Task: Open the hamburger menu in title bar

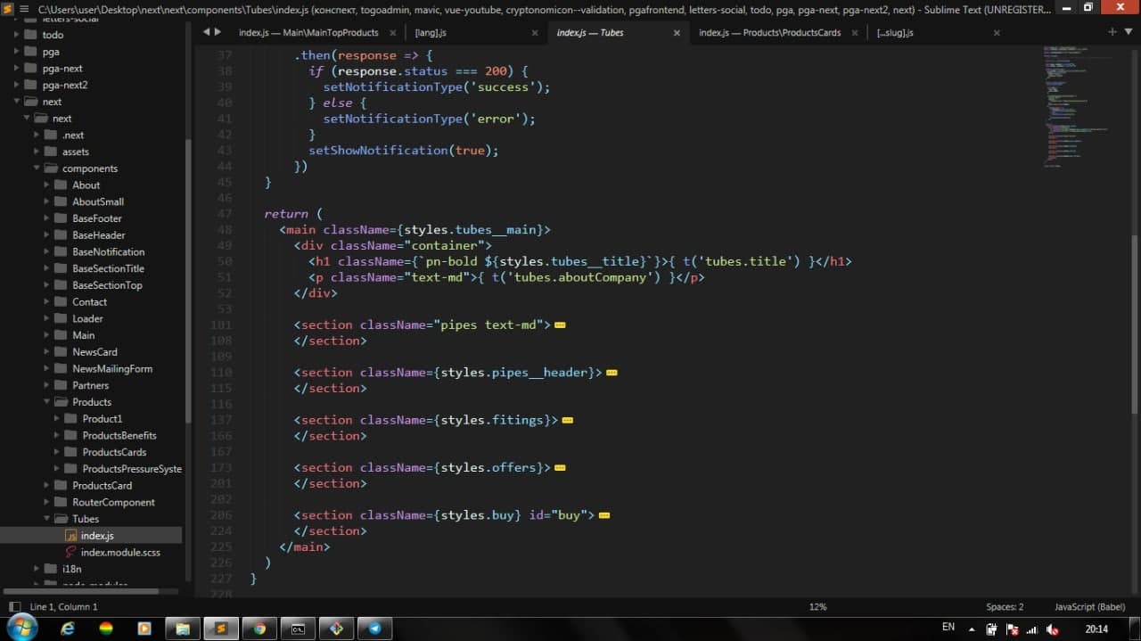Action: (x=26, y=9)
